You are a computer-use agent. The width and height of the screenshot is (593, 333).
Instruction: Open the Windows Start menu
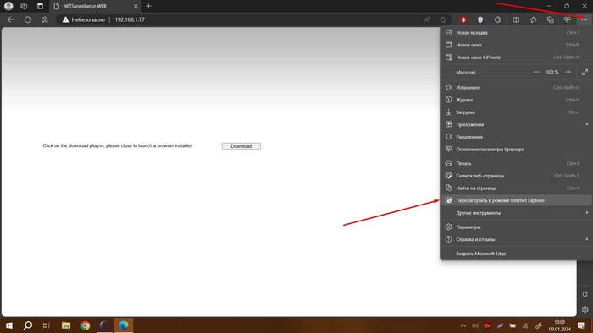(x=9, y=325)
